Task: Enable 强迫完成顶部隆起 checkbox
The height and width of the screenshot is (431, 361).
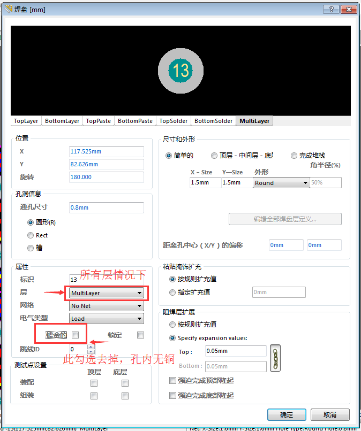Action: click(172, 381)
